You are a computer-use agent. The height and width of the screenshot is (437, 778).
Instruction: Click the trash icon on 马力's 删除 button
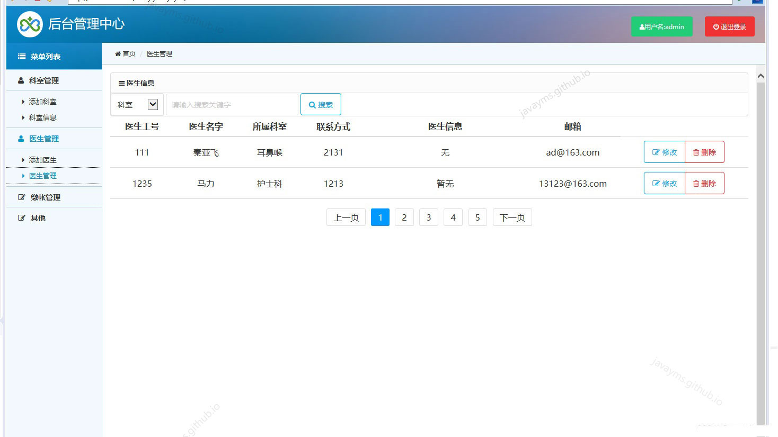[x=696, y=183]
